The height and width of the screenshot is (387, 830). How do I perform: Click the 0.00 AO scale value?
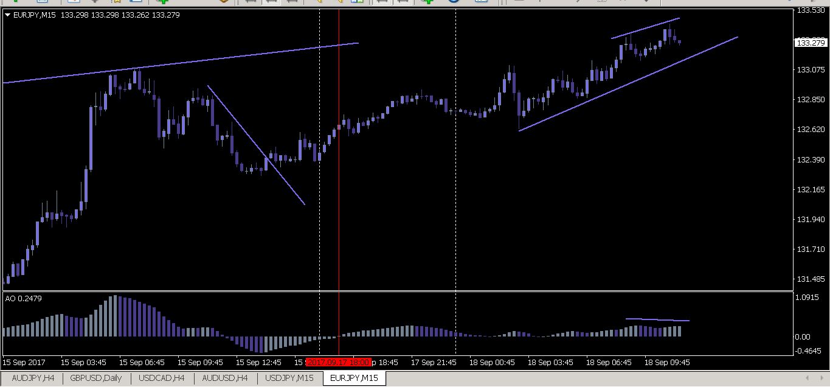tap(804, 337)
